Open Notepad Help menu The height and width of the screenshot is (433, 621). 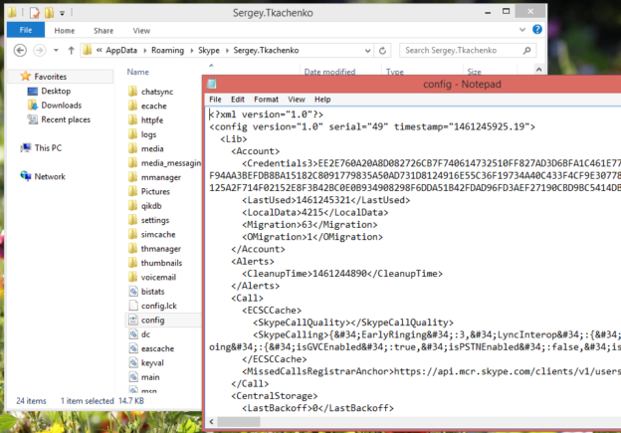(322, 100)
